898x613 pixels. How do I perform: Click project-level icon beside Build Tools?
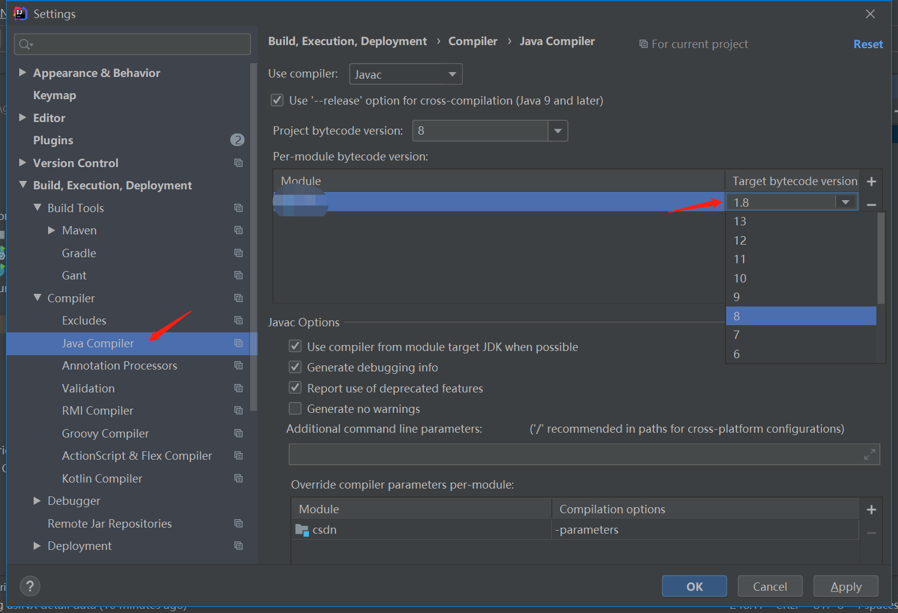point(239,208)
